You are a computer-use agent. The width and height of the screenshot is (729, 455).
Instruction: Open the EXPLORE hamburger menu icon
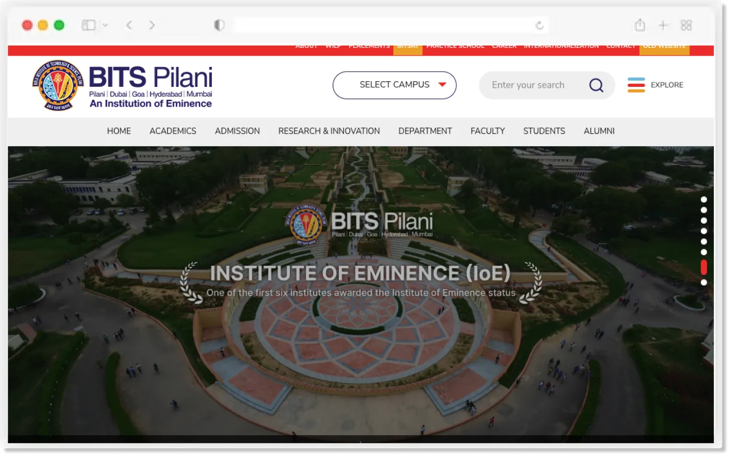[x=636, y=85]
